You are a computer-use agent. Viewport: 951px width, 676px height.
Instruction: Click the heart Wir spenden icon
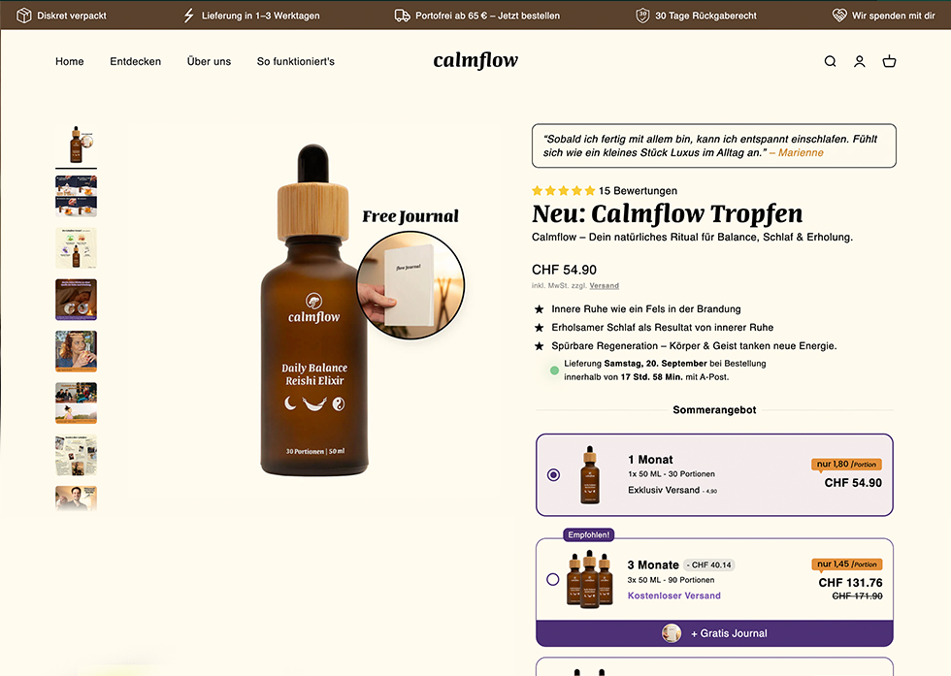click(x=839, y=16)
